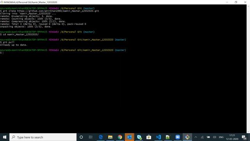Open File Explorer from the taskbar
The width and height of the screenshot is (250, 141).
tap(110, 137)
